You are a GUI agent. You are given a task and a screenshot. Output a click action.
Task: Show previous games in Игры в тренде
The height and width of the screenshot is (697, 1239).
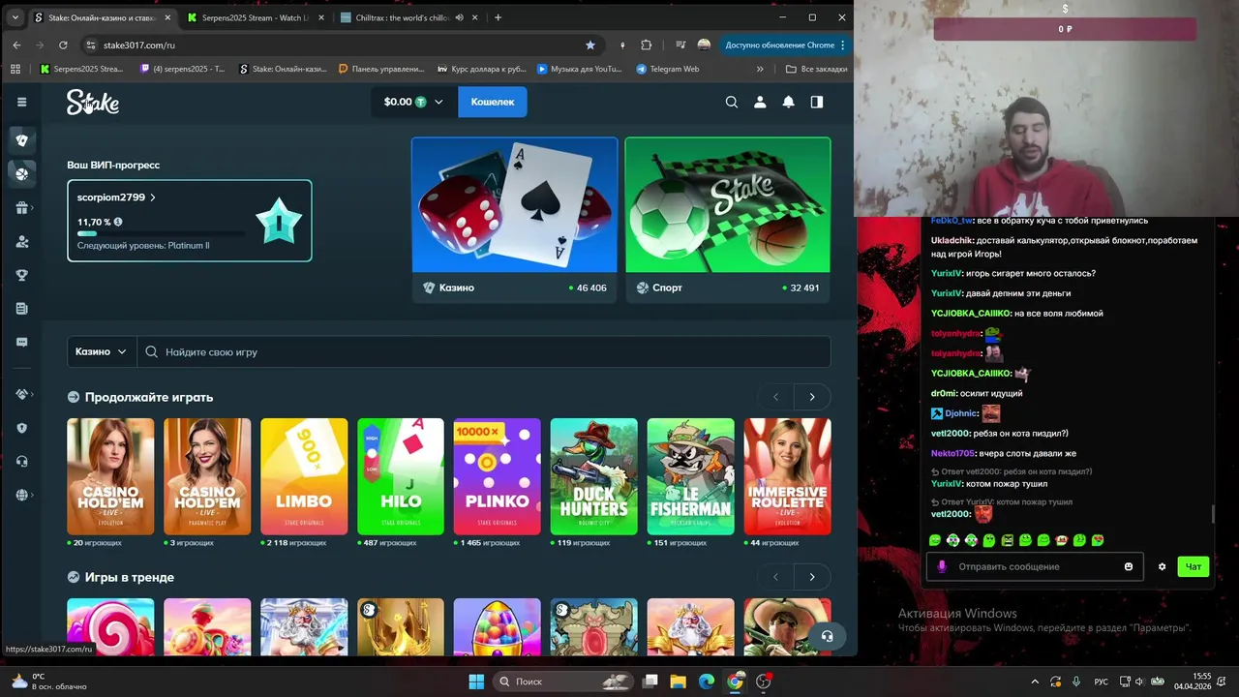[775, 577]
